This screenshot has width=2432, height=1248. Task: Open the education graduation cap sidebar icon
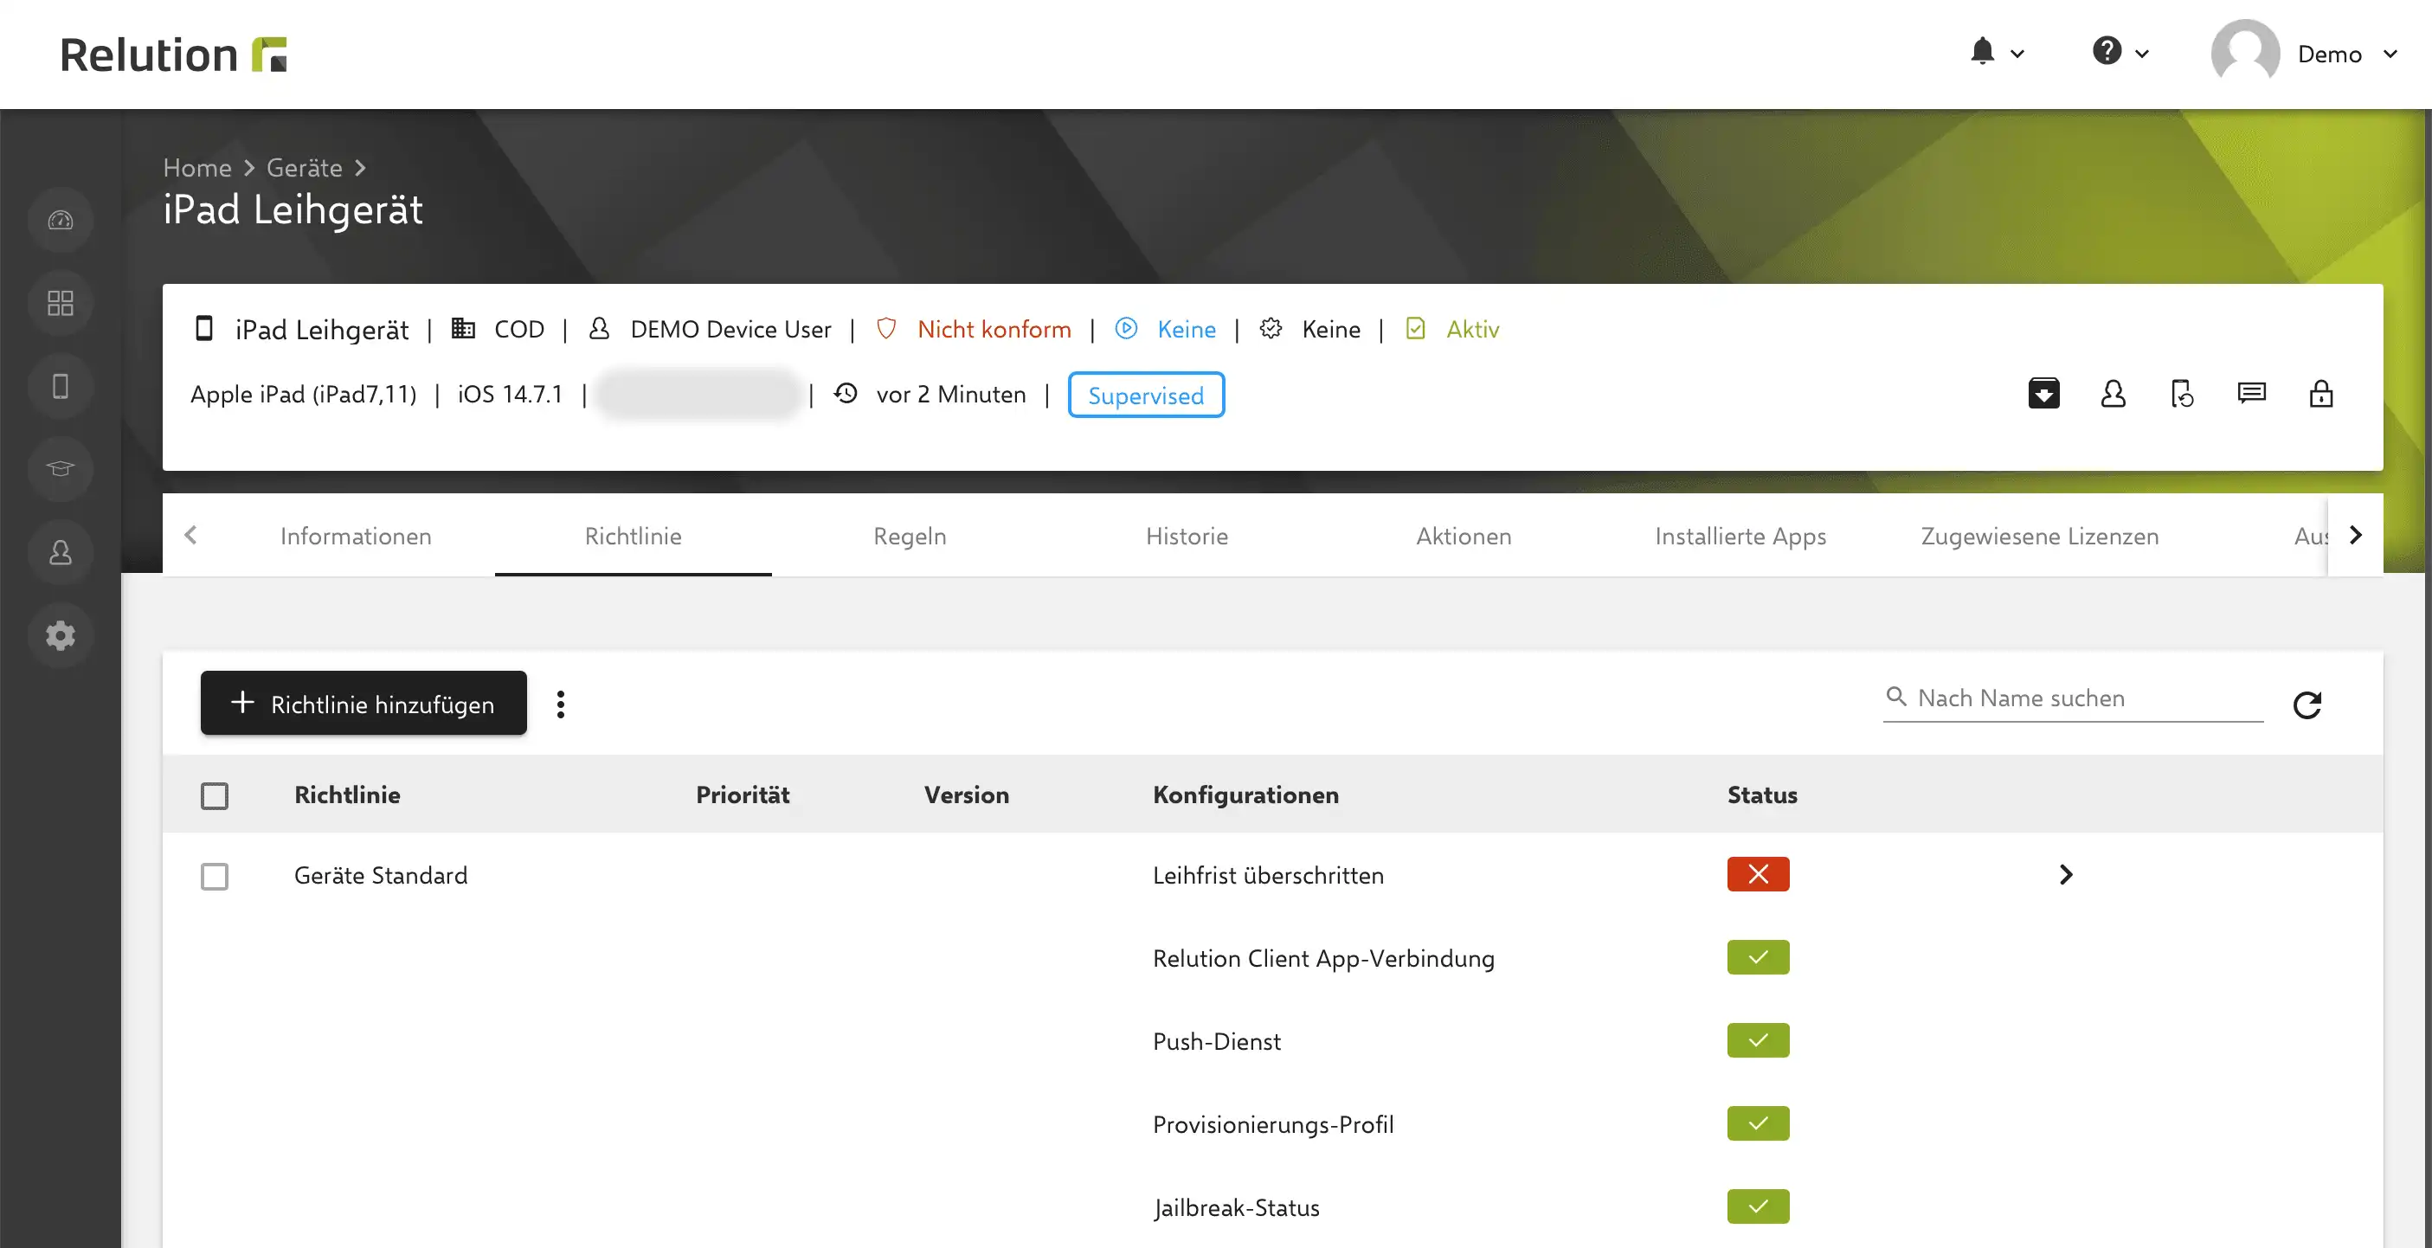click(61, 469)
